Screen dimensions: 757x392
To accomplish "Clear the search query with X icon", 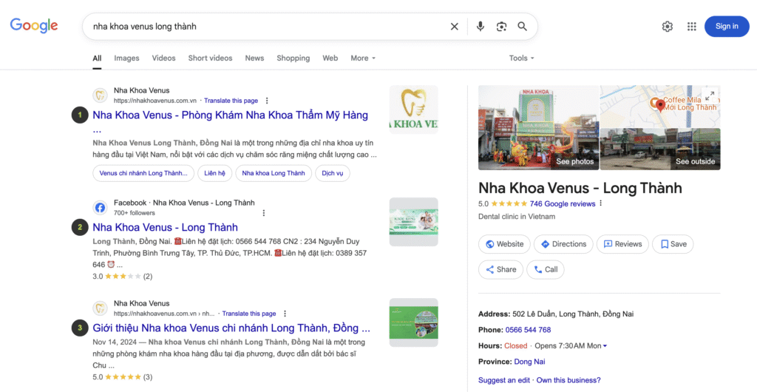I will point(455,27).
